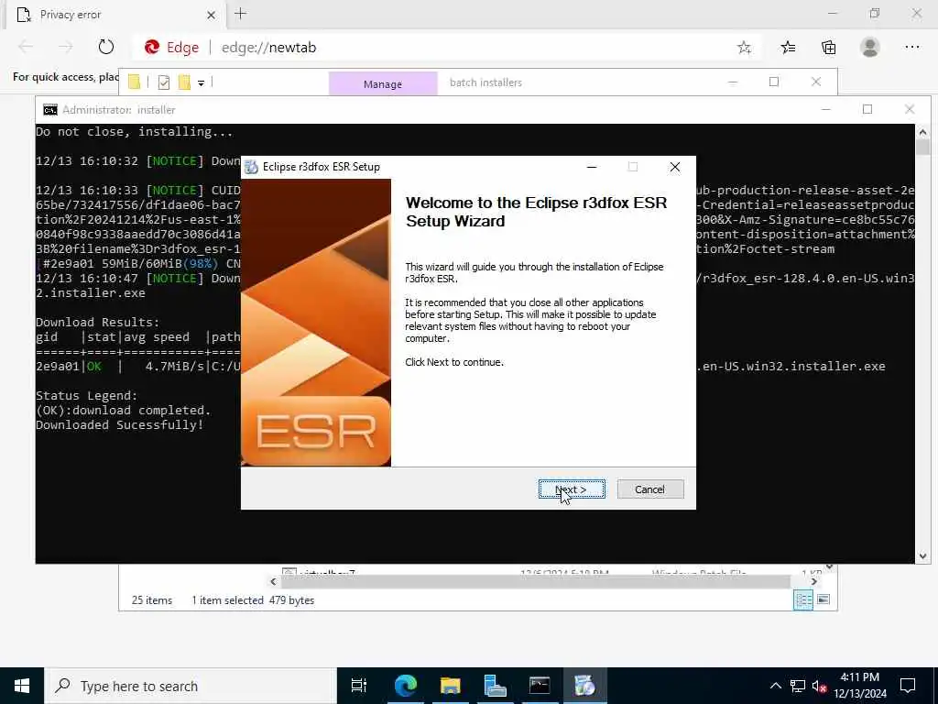Click 'Downloaded Sucessfully!' console line
The width and height of the screenshot is (938, 704).
120,425
